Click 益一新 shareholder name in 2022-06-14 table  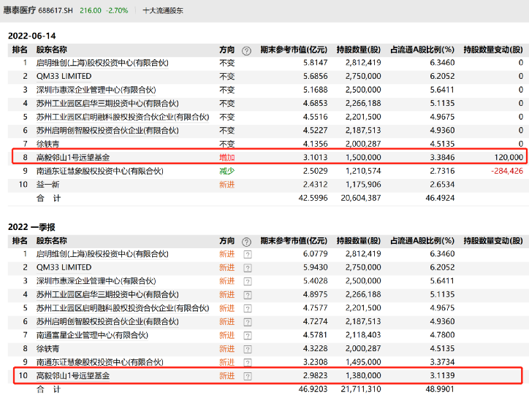pyautogui.click(x=49, y=185)
